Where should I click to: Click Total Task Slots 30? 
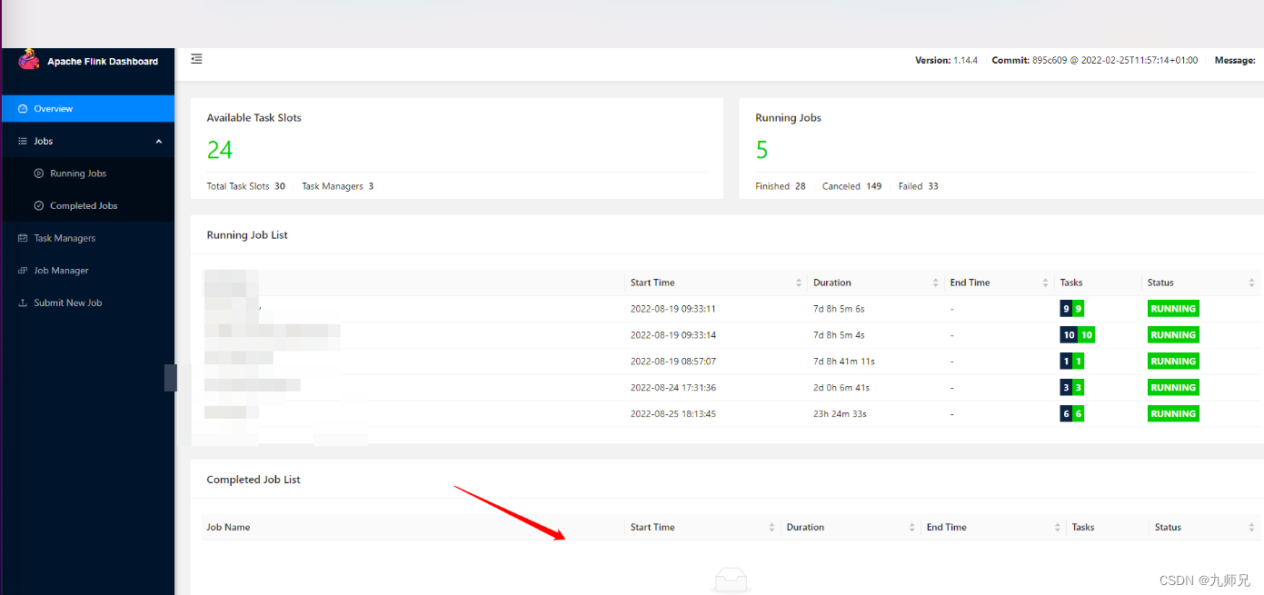point(245,186)
